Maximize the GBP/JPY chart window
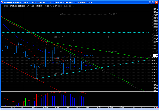Viewport: 159px width, 111px height. [x=153, y=2]
